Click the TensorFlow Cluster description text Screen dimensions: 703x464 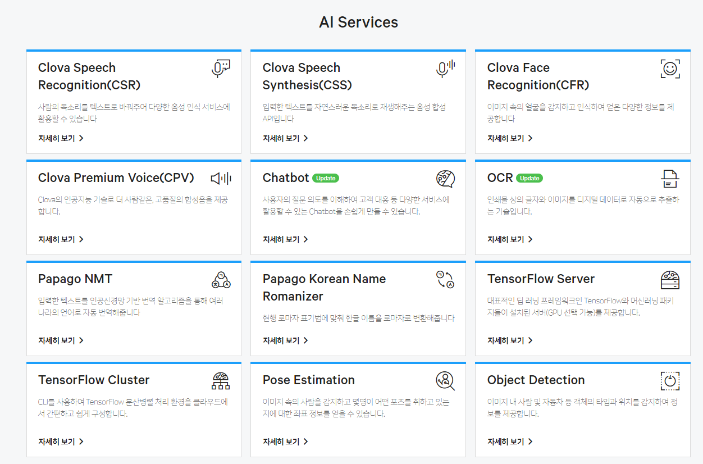coord(133,408)
